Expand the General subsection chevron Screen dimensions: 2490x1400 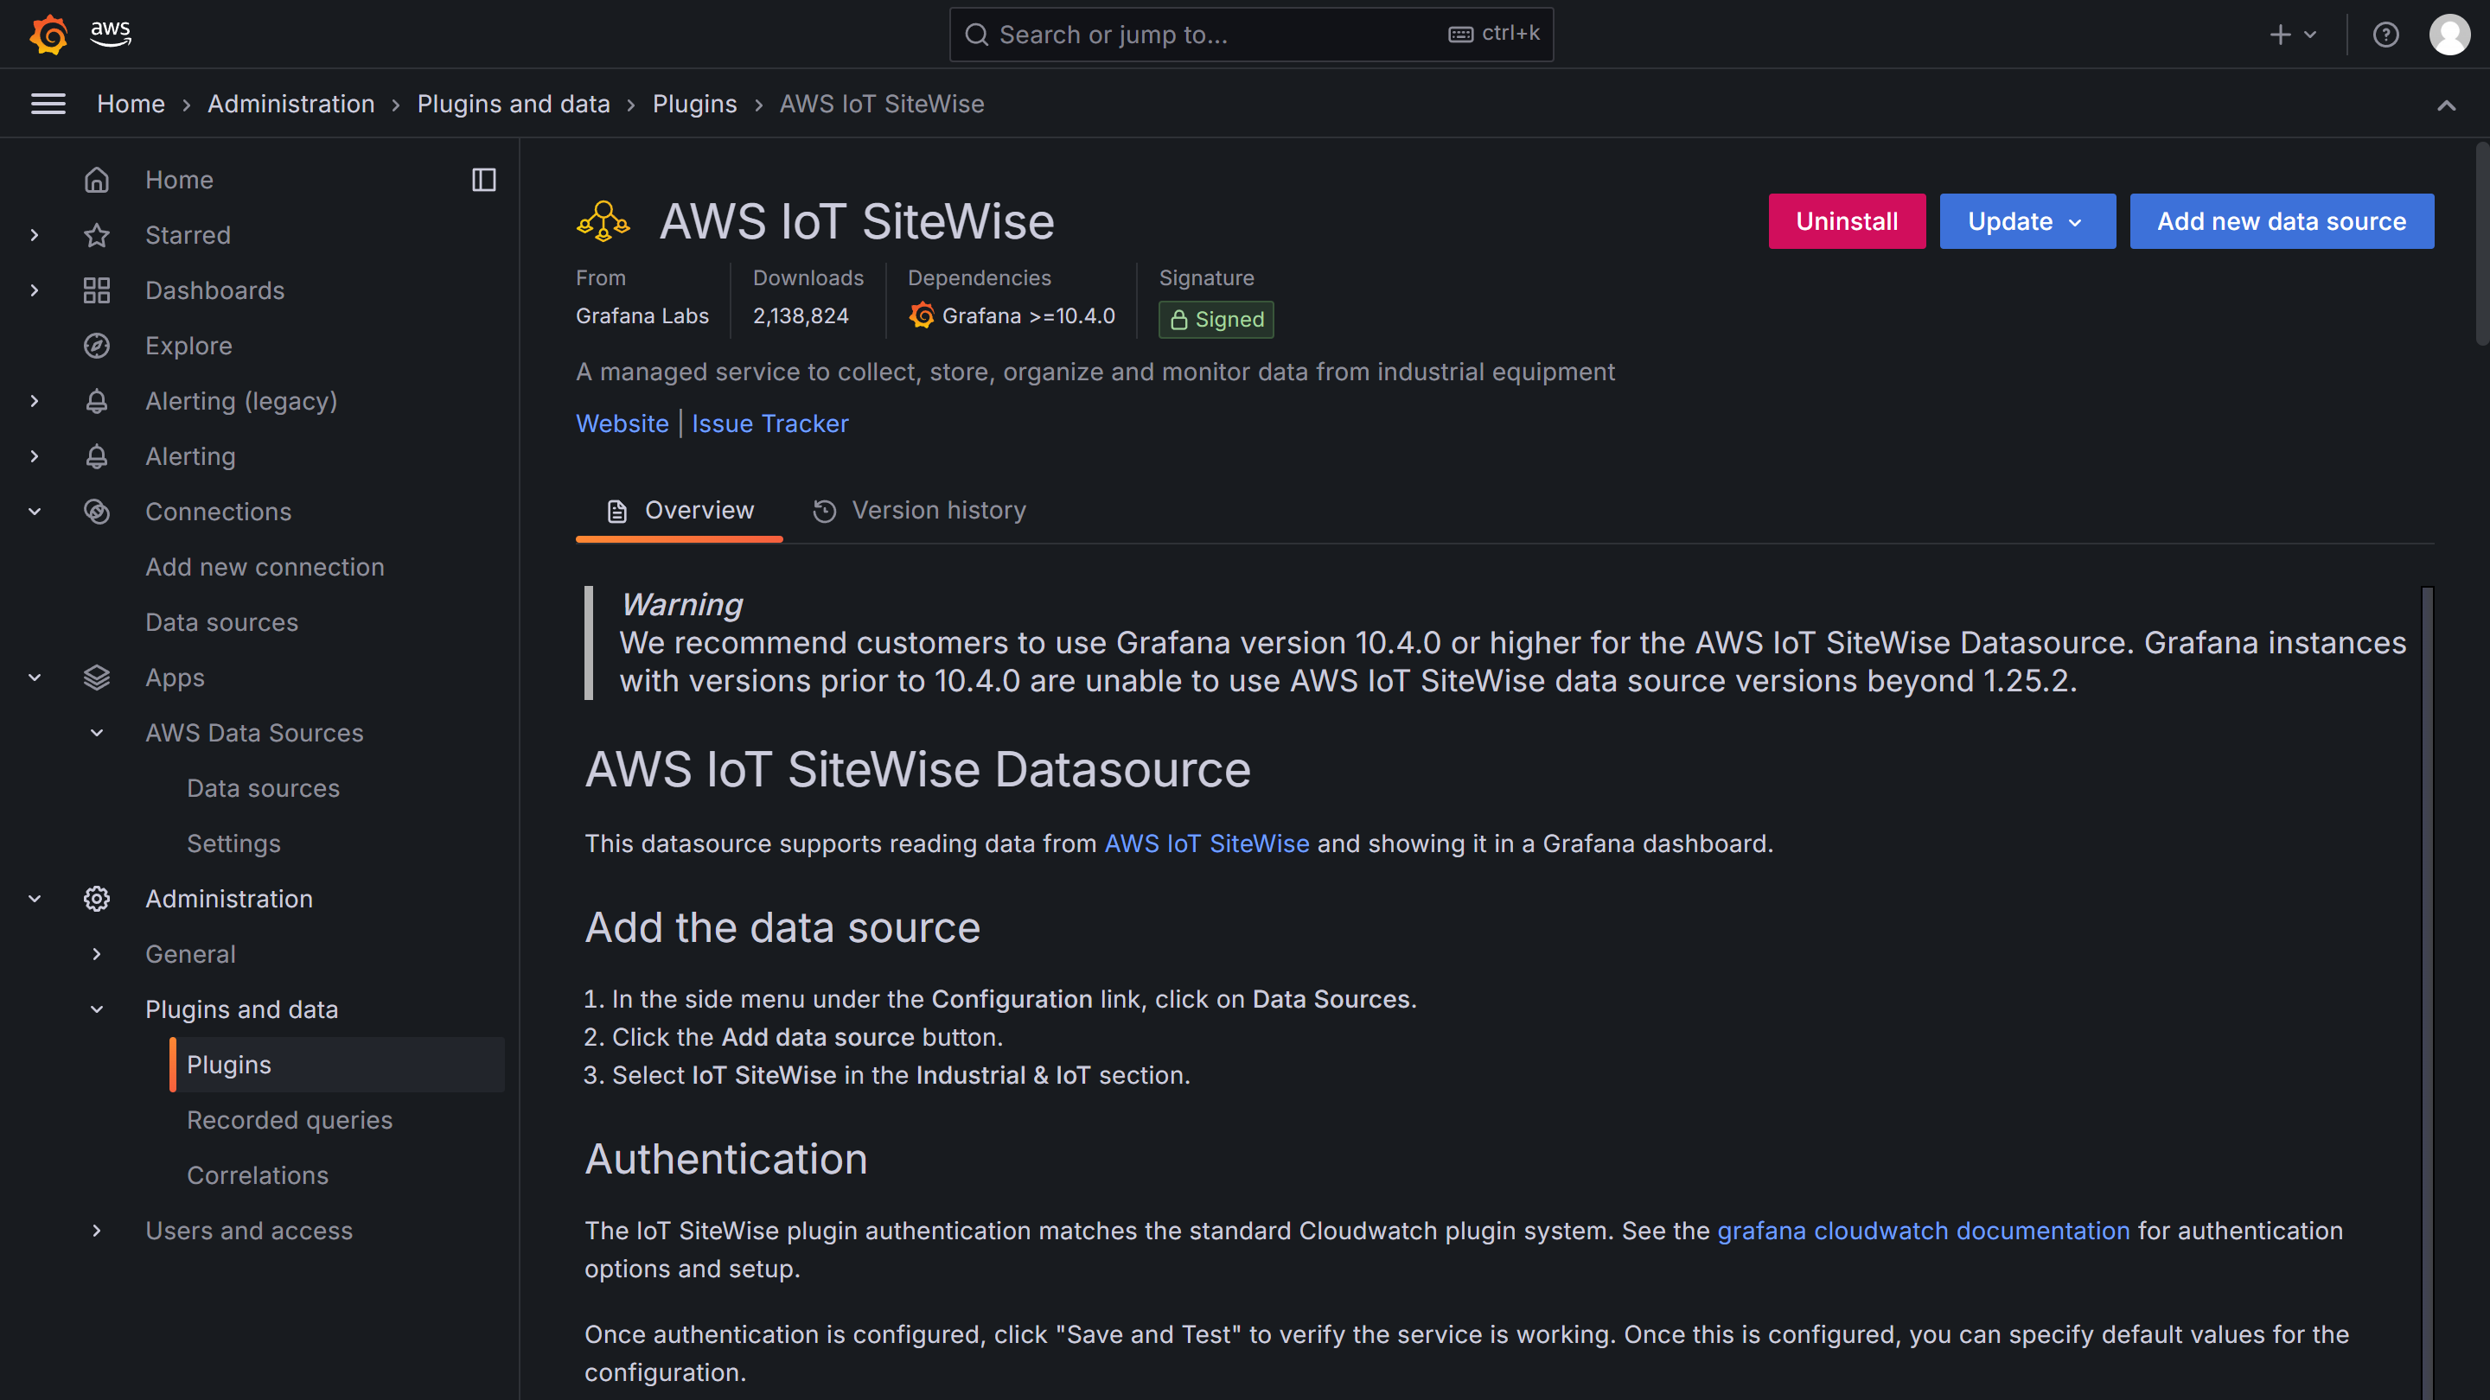coord(97,953)
